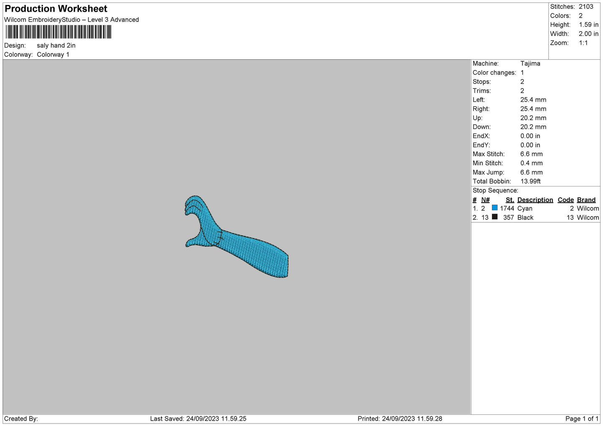Click the 'Production Worksheet' title
Screen dimensions: 603x426
[x=56, y=9]
